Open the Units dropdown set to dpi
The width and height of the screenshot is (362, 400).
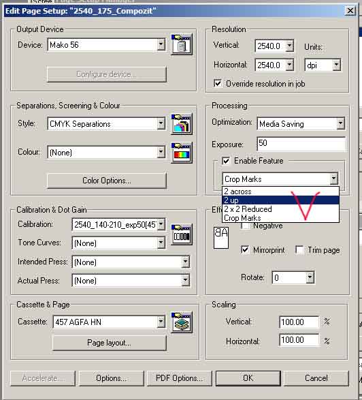(337, 65)
